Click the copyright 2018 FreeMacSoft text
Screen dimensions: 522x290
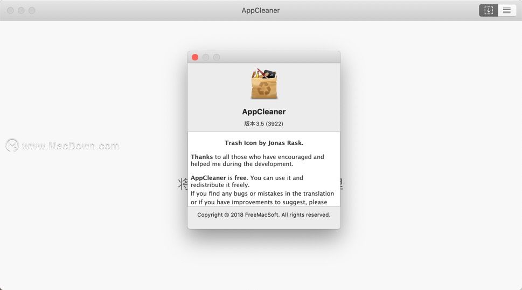tap(263, 215)
